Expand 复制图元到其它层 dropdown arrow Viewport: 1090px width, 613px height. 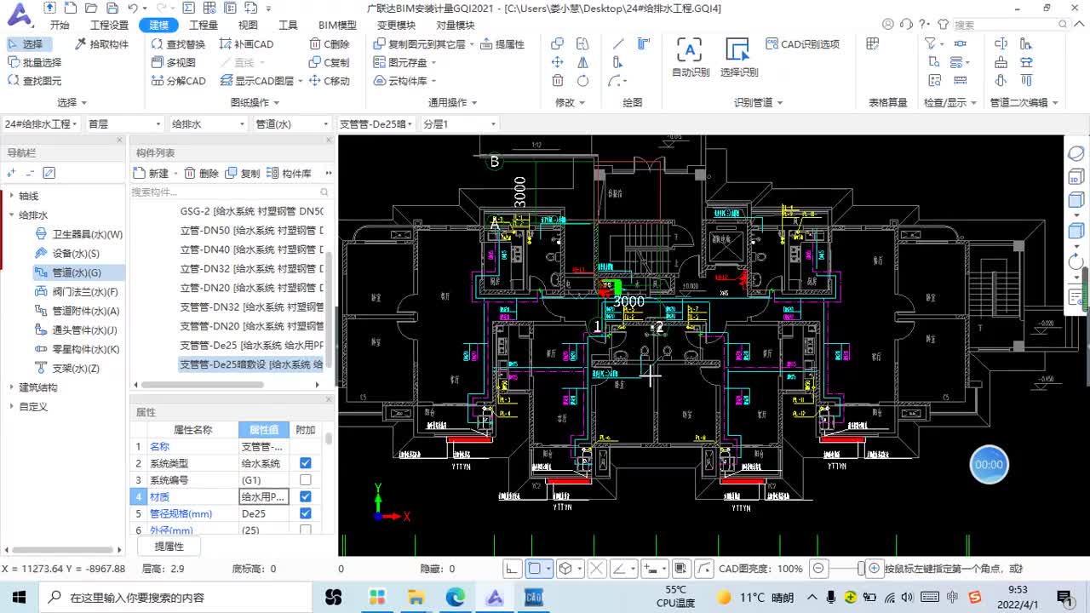[473, 43]
